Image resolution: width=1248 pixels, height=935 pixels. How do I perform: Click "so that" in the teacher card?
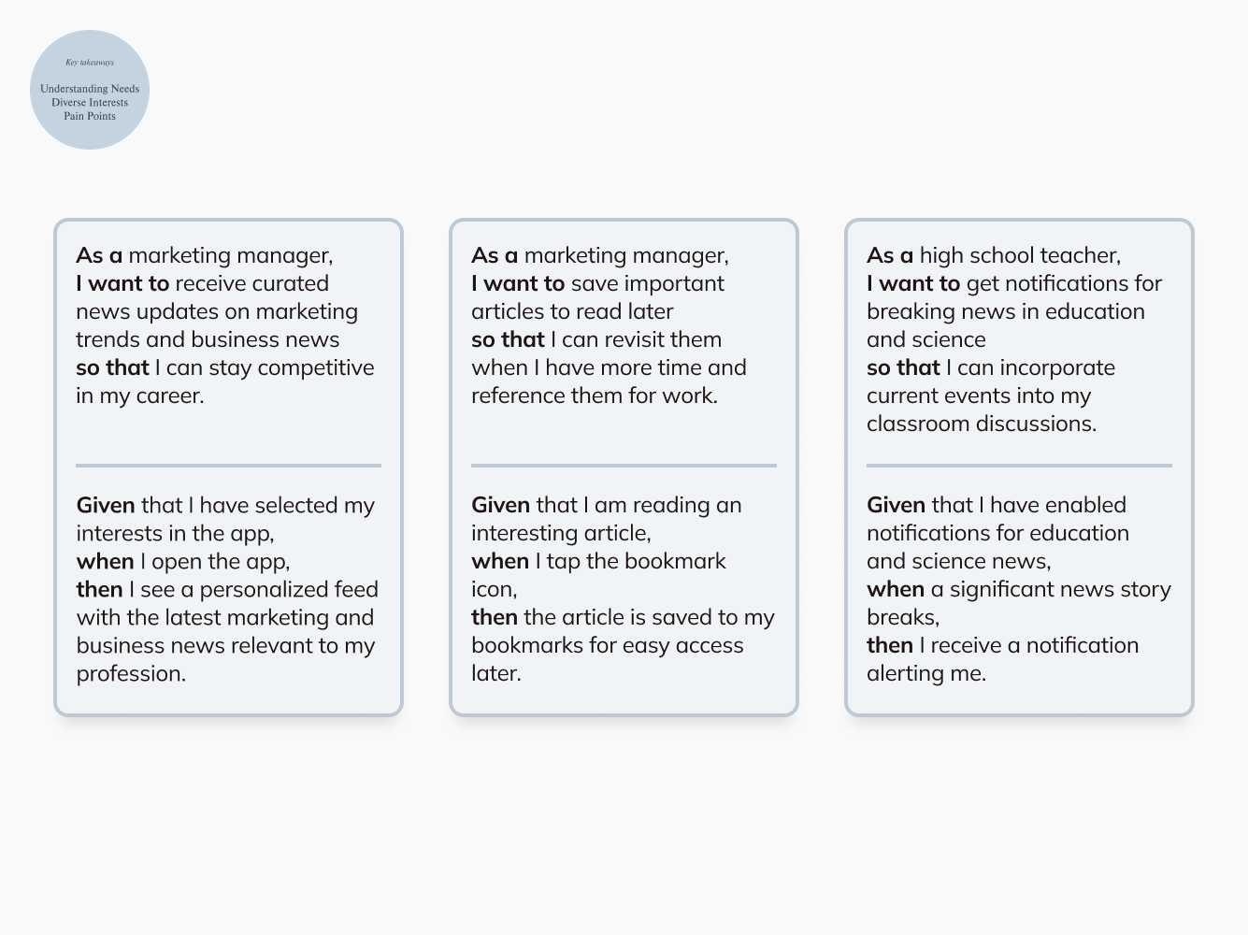tap(903, 367)
